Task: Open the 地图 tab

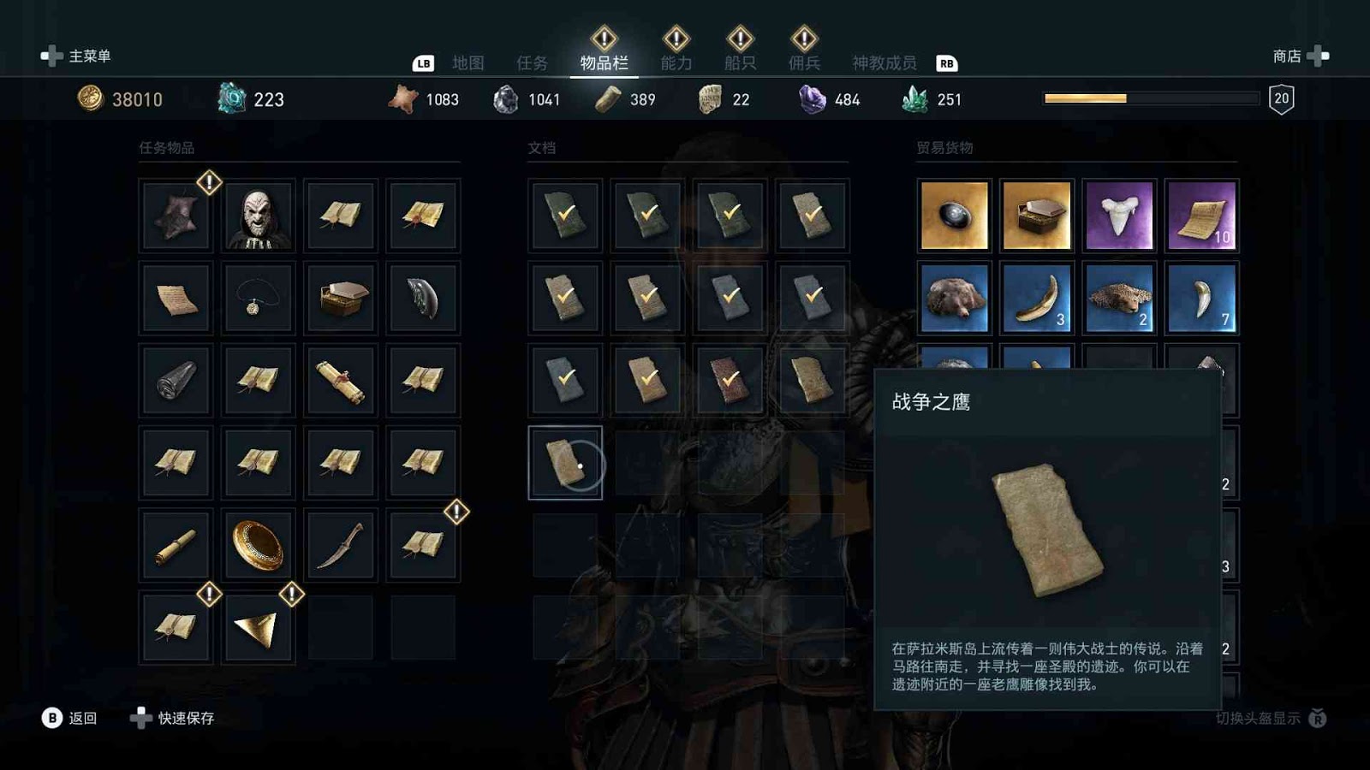Action: click(x=468, y=62)
